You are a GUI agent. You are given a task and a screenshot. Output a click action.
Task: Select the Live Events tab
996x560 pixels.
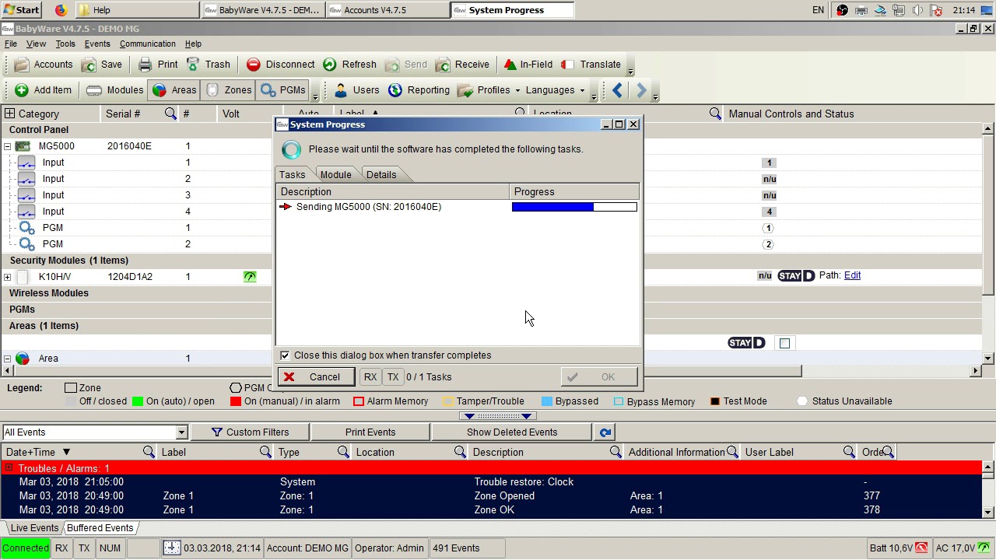tap(34, 528)
